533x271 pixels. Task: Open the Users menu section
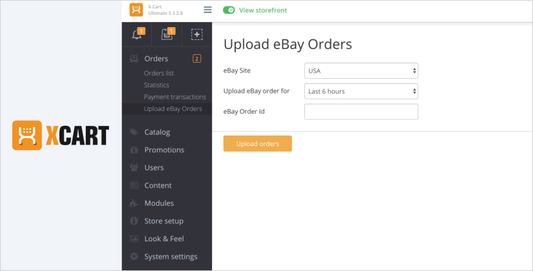(x=154, y=168)
